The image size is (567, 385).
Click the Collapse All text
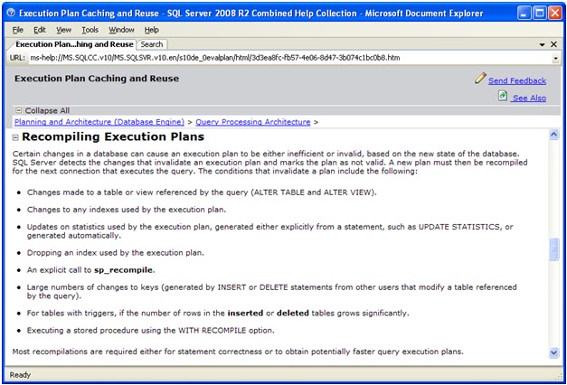pyautogui.click(x=47, y=110)
